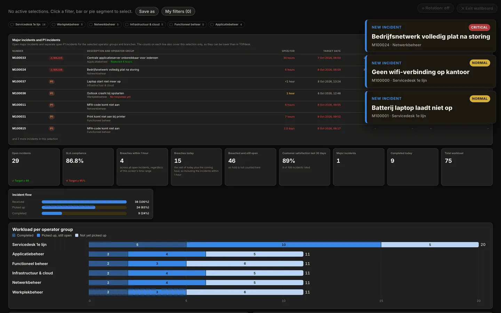Select the Received bar in Incident flow
Screen dimensions: 501x313
point(84,202)
